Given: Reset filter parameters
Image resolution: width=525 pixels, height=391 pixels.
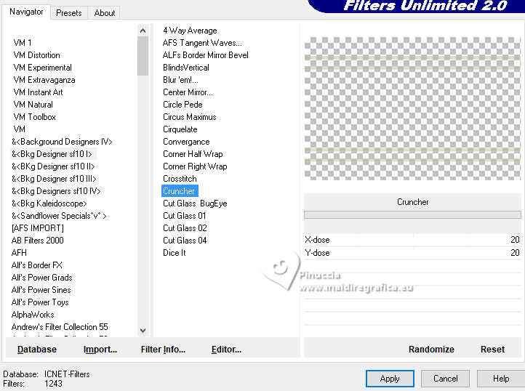Looking at the screenshot, I should click(x=492, y=350).
